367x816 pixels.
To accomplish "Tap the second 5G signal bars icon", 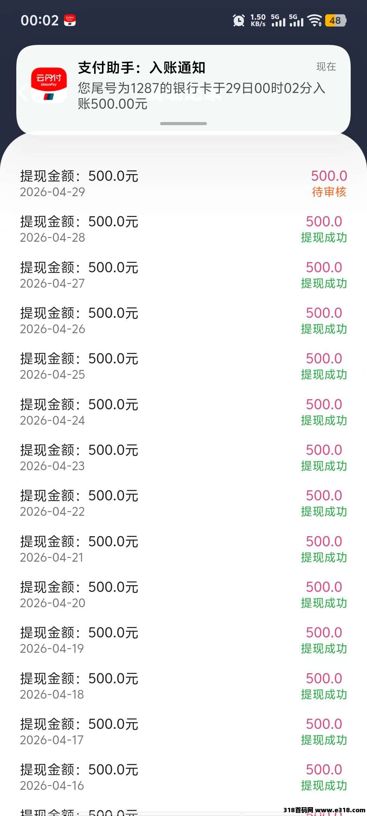I will tap(296, 20).
